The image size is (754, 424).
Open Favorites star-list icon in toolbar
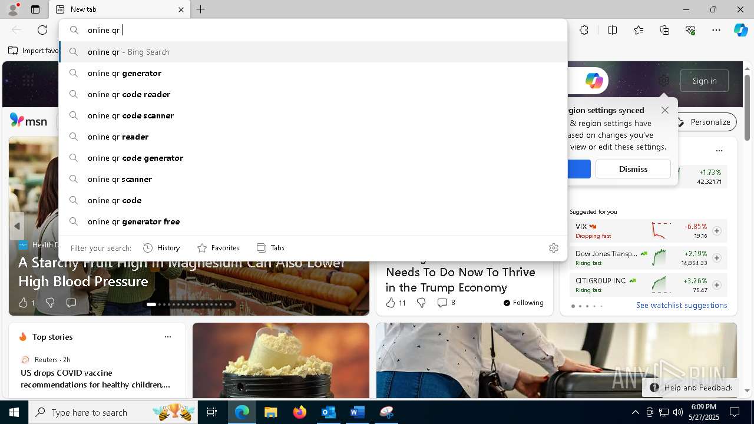(x=639, y=30)
